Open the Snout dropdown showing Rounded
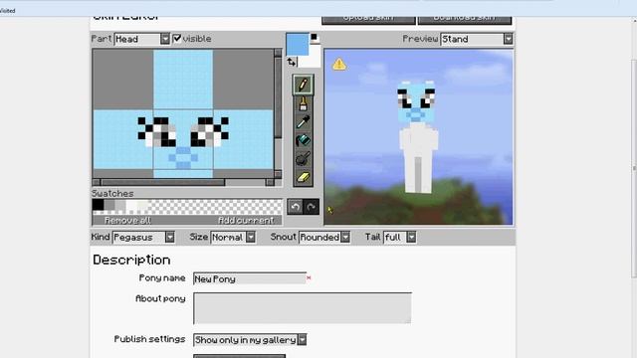Image resolution: width=637 pixels, height=358 pixels. click(324, 237)
